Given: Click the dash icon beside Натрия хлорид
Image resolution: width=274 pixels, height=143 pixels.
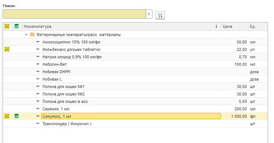Looking at the screenshot, I should tap(38, 57).
